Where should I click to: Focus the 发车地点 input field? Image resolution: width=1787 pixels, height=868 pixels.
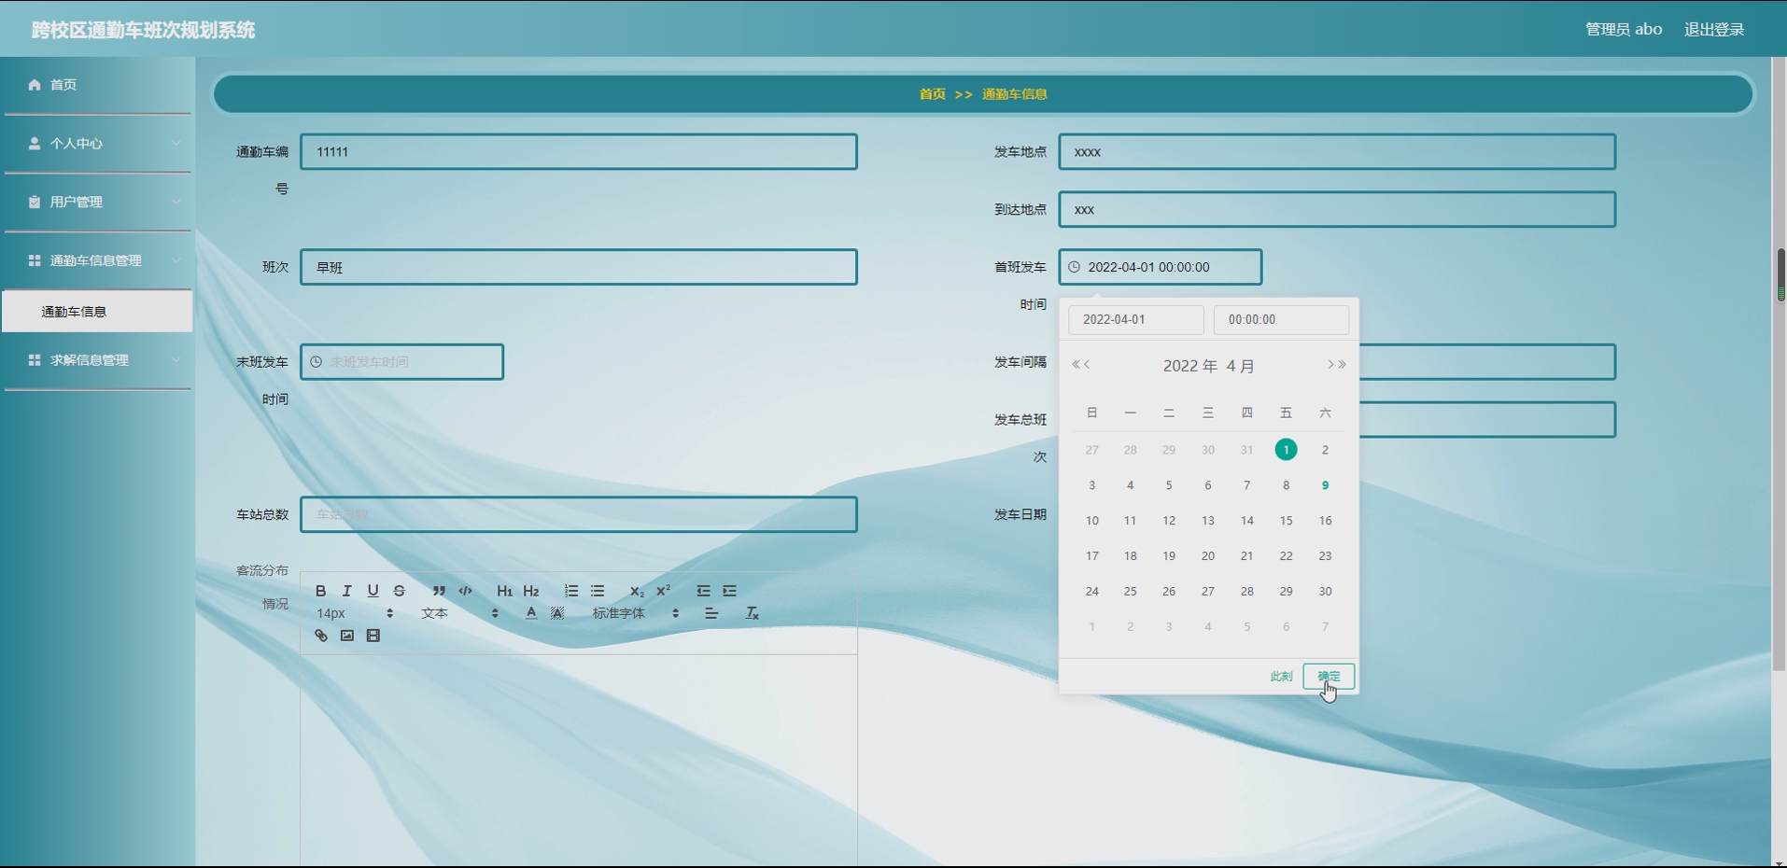pos(1337,152)
